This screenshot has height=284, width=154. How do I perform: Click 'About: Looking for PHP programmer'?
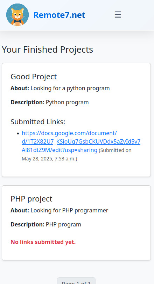click(59, 210)
